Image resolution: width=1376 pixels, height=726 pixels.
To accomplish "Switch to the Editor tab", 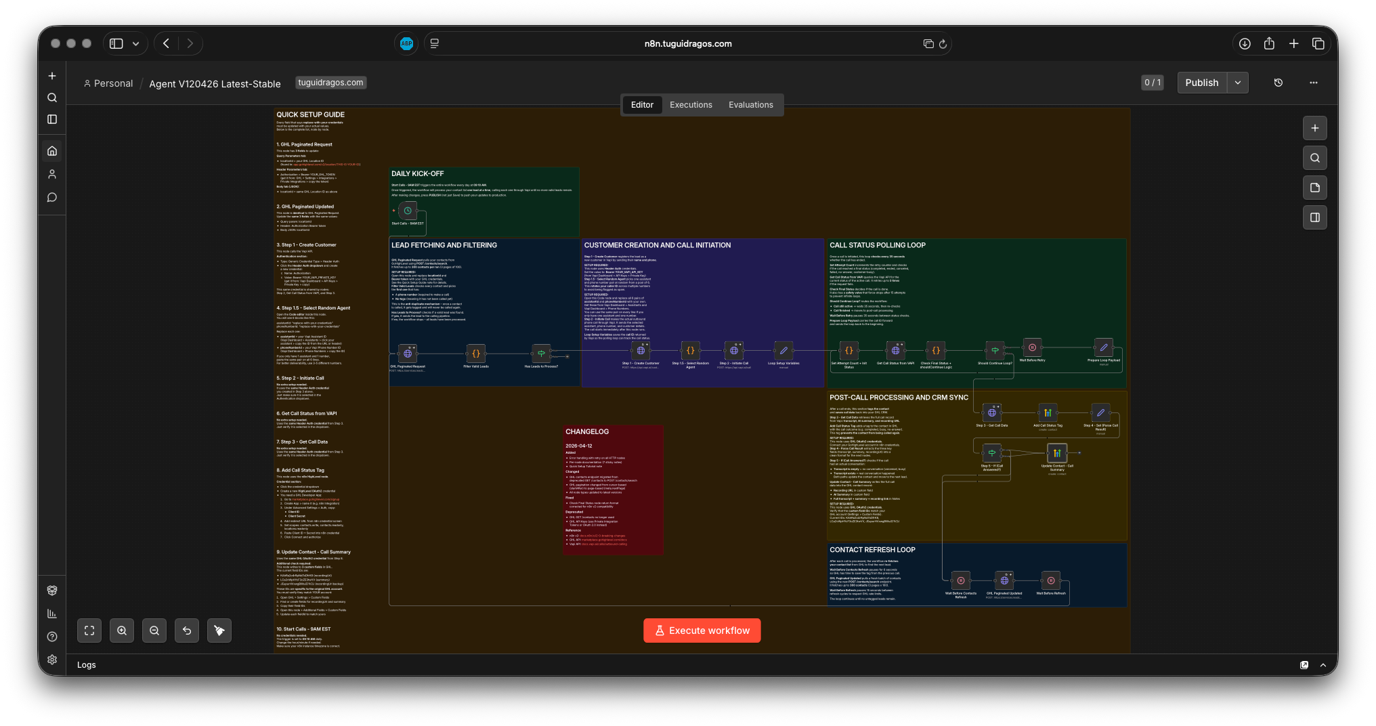I will tap(642, 105).
